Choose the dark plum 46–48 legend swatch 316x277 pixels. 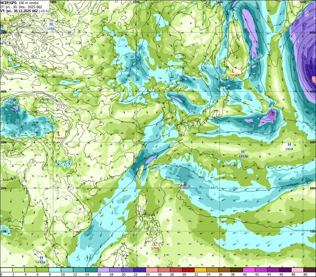click(x=285, y=270)
